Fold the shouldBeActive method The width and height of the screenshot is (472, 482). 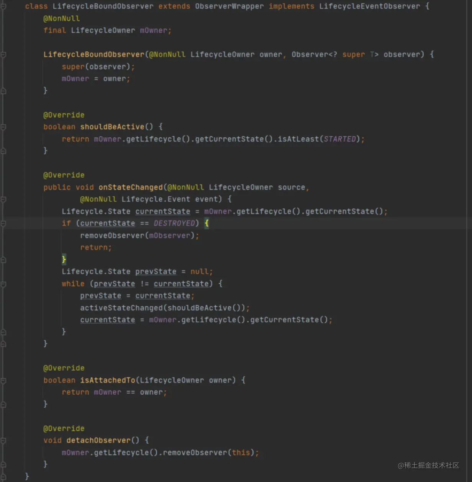pyautogui.click(x=3, y=127)
